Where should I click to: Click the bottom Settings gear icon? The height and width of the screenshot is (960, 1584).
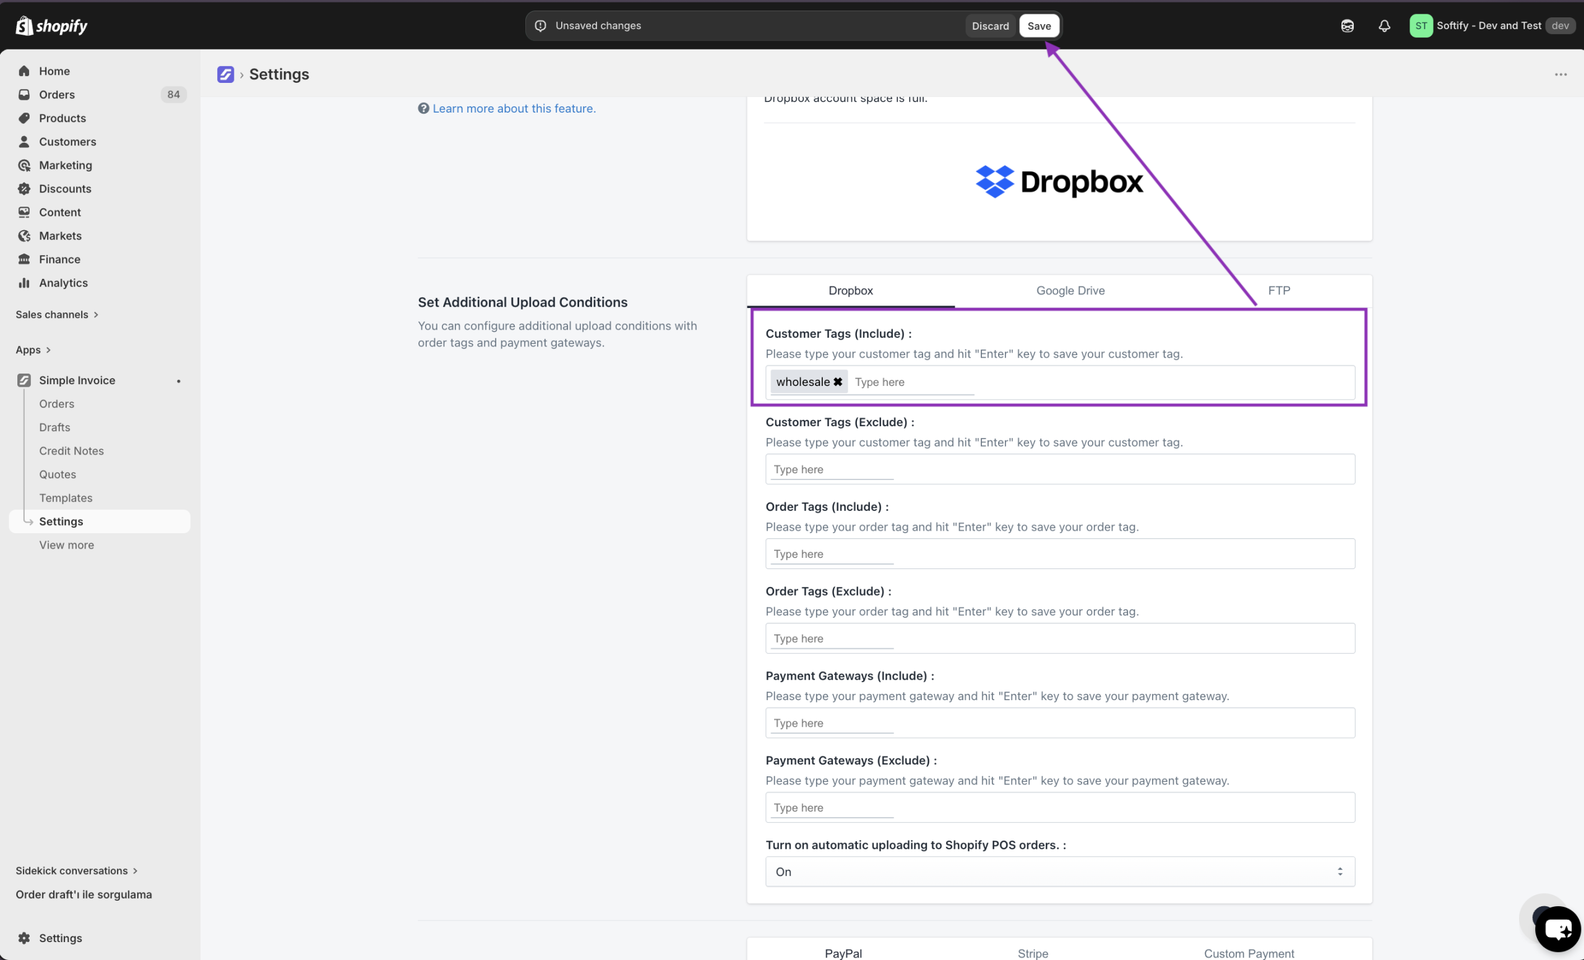pyautogui.click(x=24, y=938)
